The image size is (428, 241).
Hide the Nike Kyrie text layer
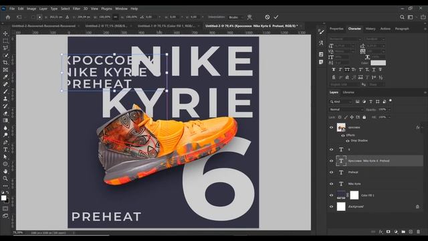click(332, 184)
